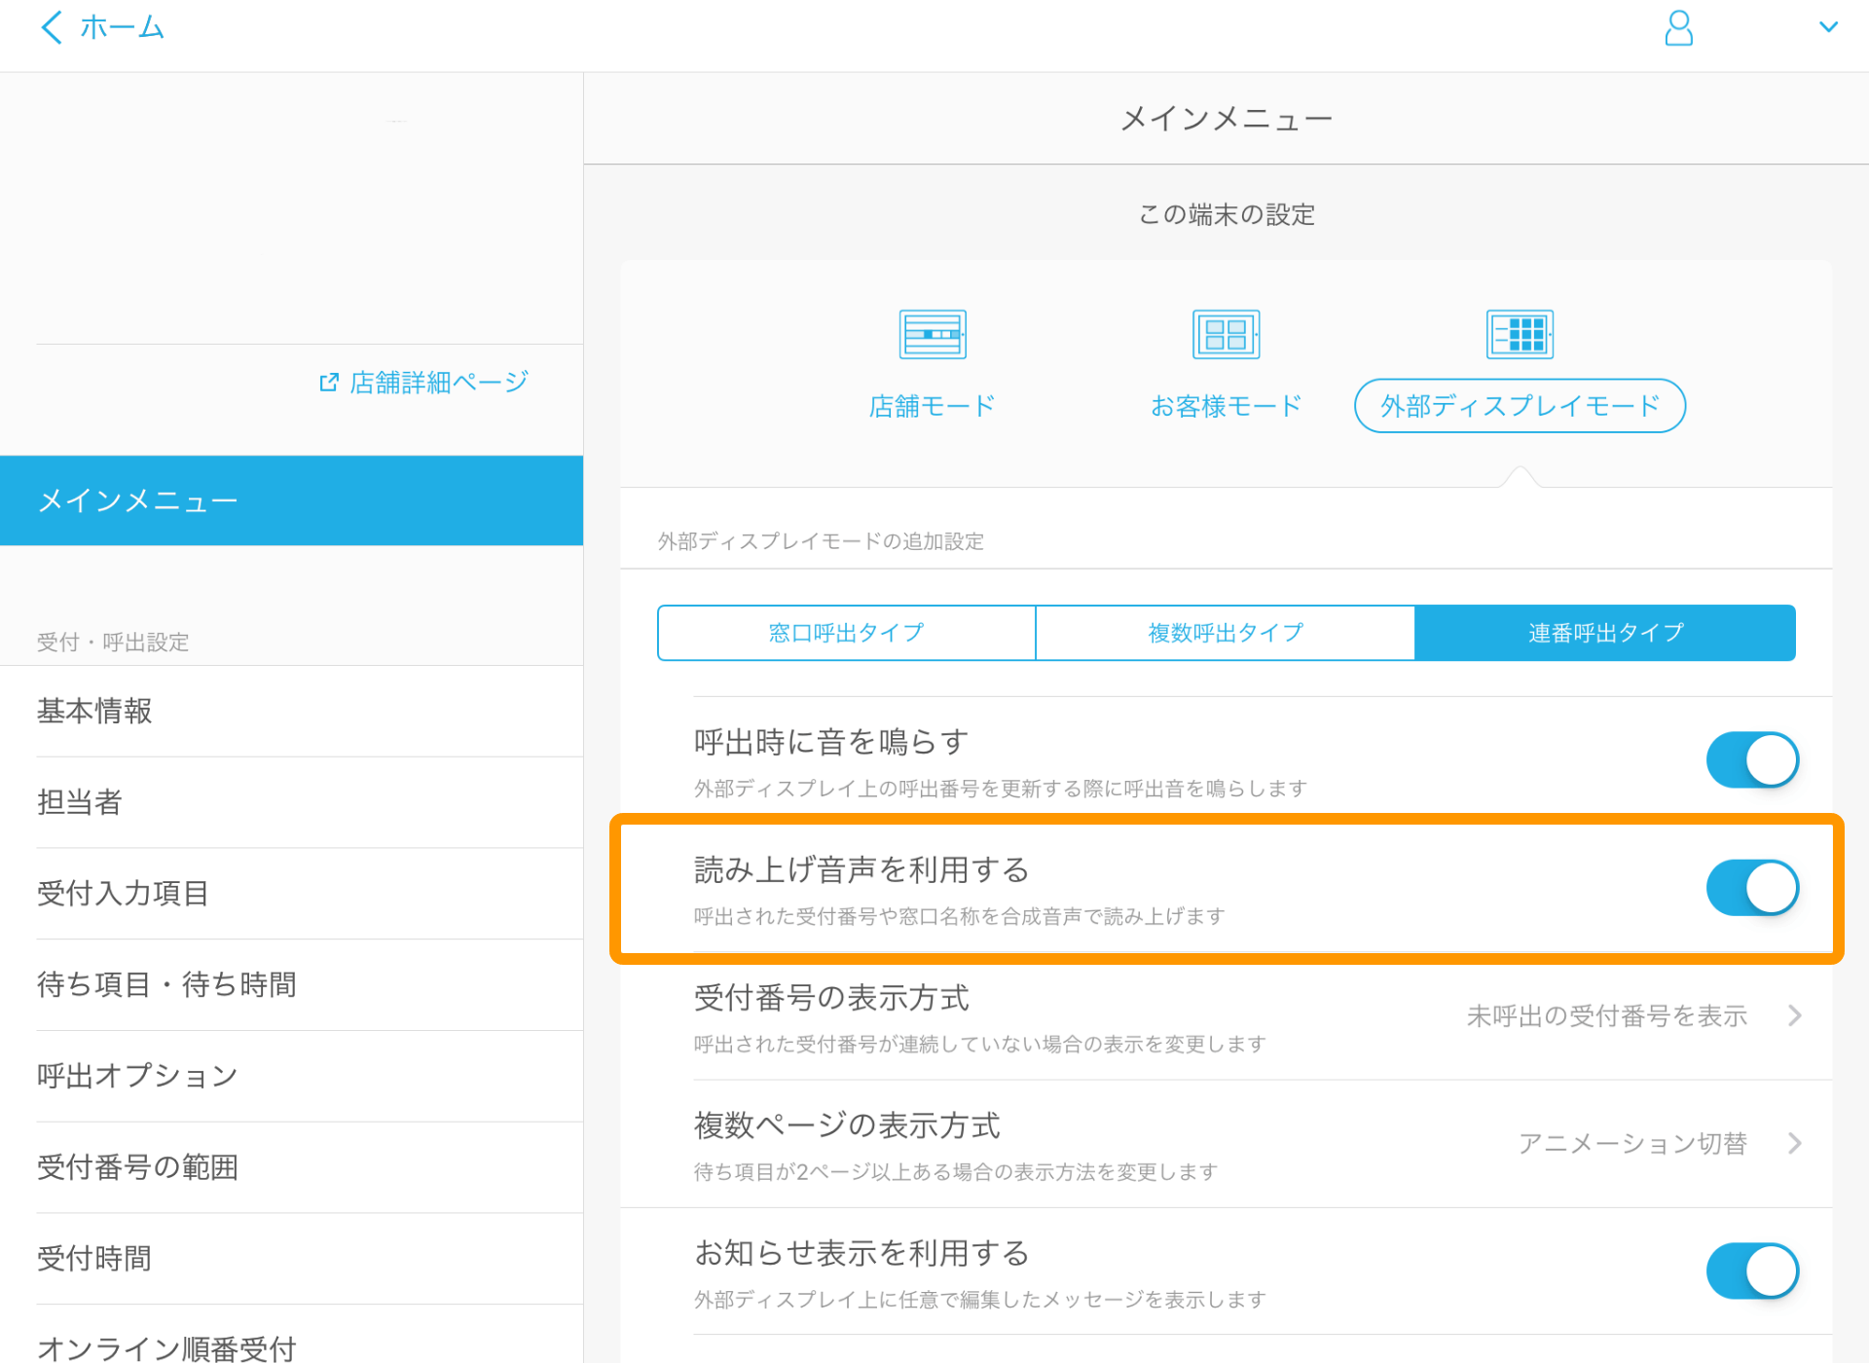Open the user account icon
The image size is (1869, 1363).
[1678, 28]
